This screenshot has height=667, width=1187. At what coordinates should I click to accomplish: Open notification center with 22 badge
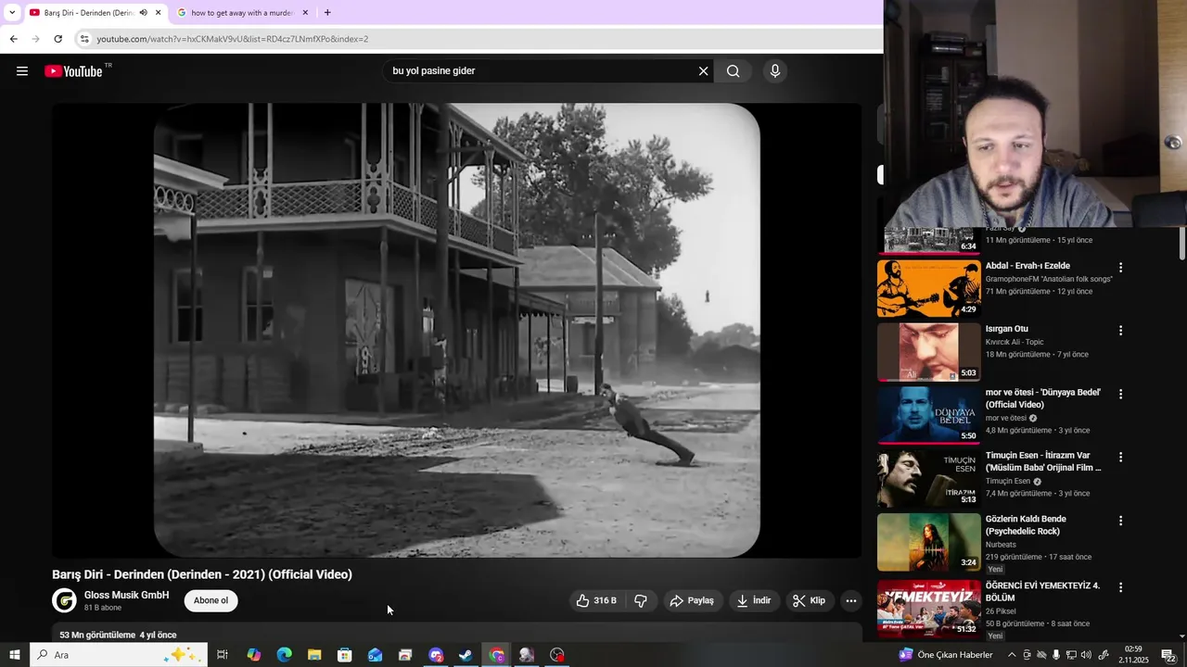pos(1169,655)
